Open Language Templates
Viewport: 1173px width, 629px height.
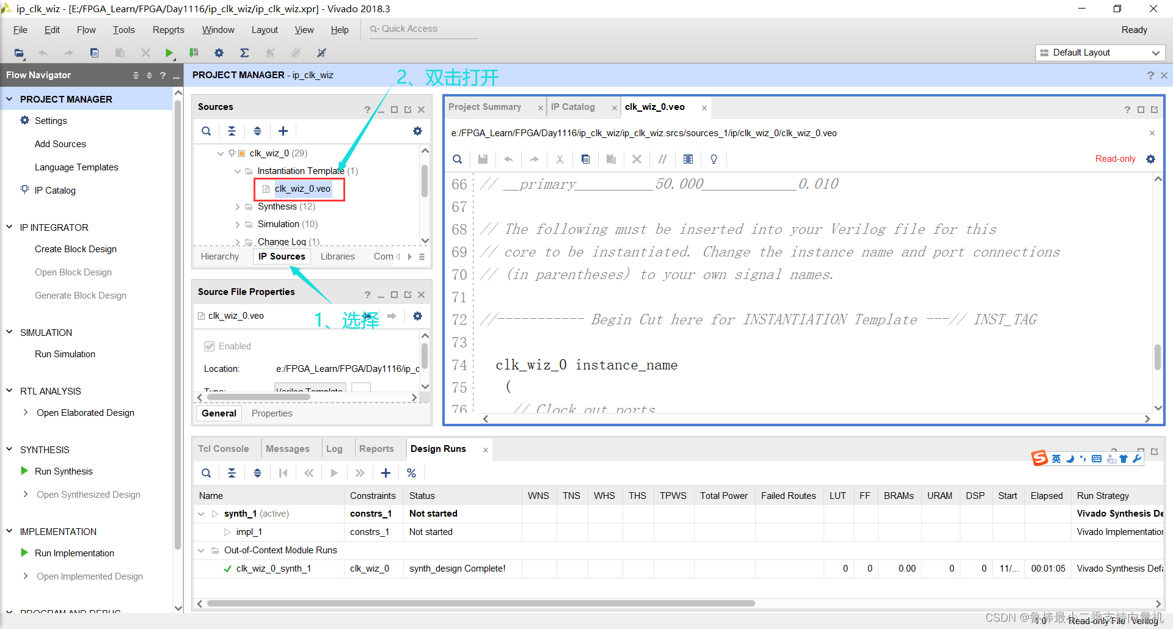(76, 167)
